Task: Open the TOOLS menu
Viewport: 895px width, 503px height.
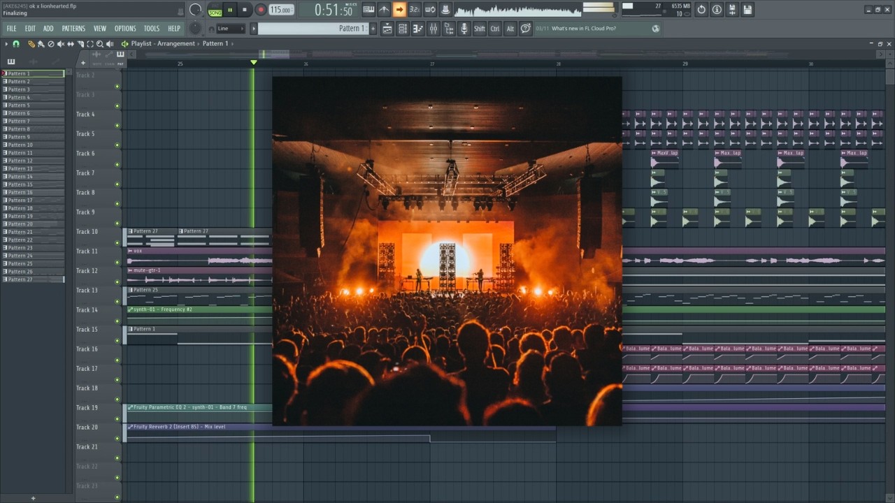Action: [152, 29]
